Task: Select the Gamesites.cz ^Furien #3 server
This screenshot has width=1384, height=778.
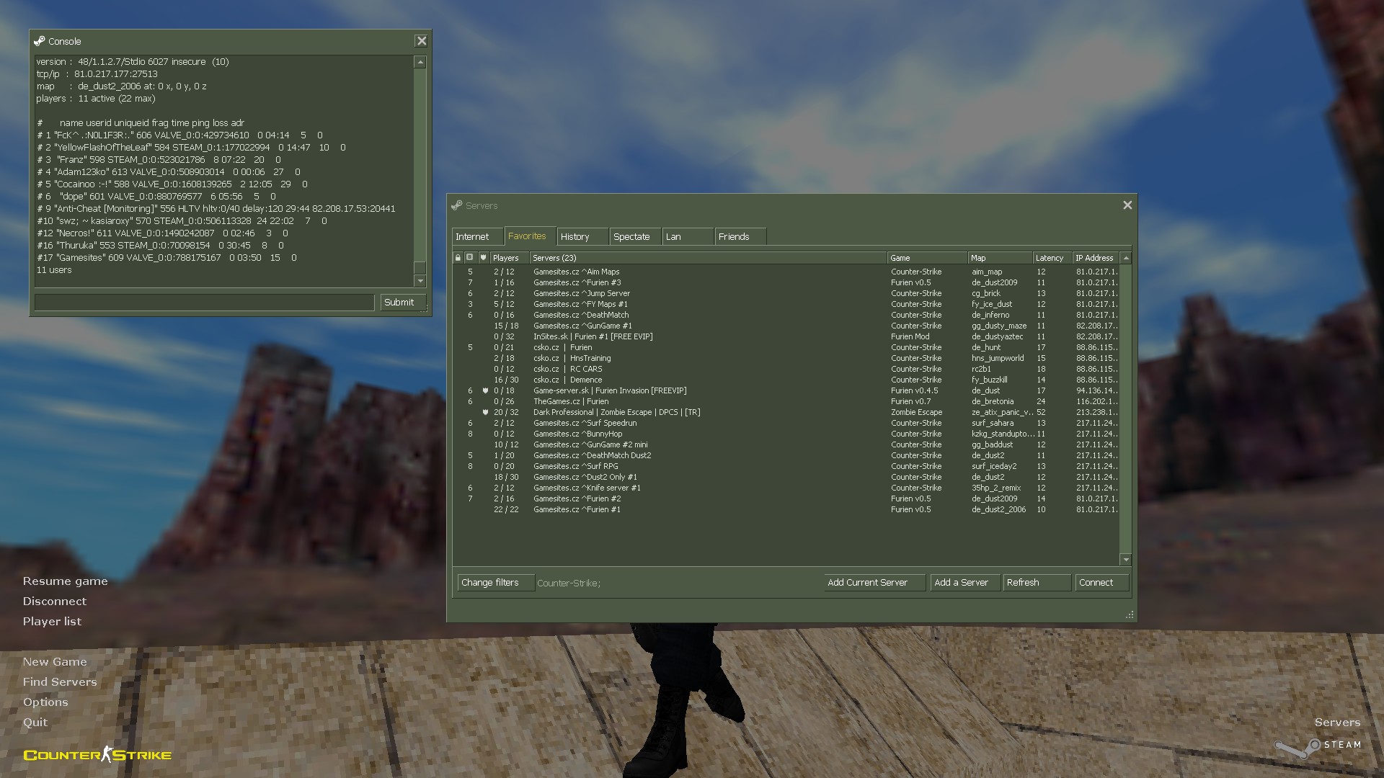Action: click(786, 282)
